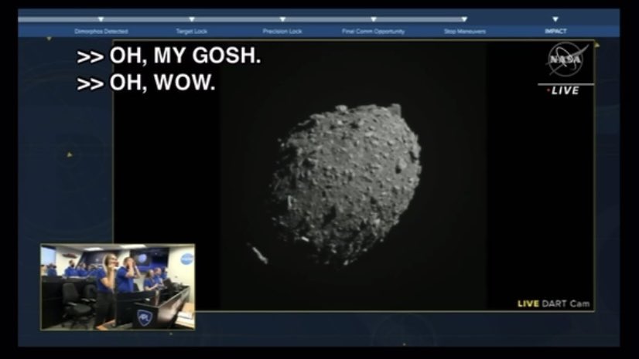Select the Final Comm Opportunity label
Image resolution: width=639 pixels, height=359 pixels.
(373, 32)
